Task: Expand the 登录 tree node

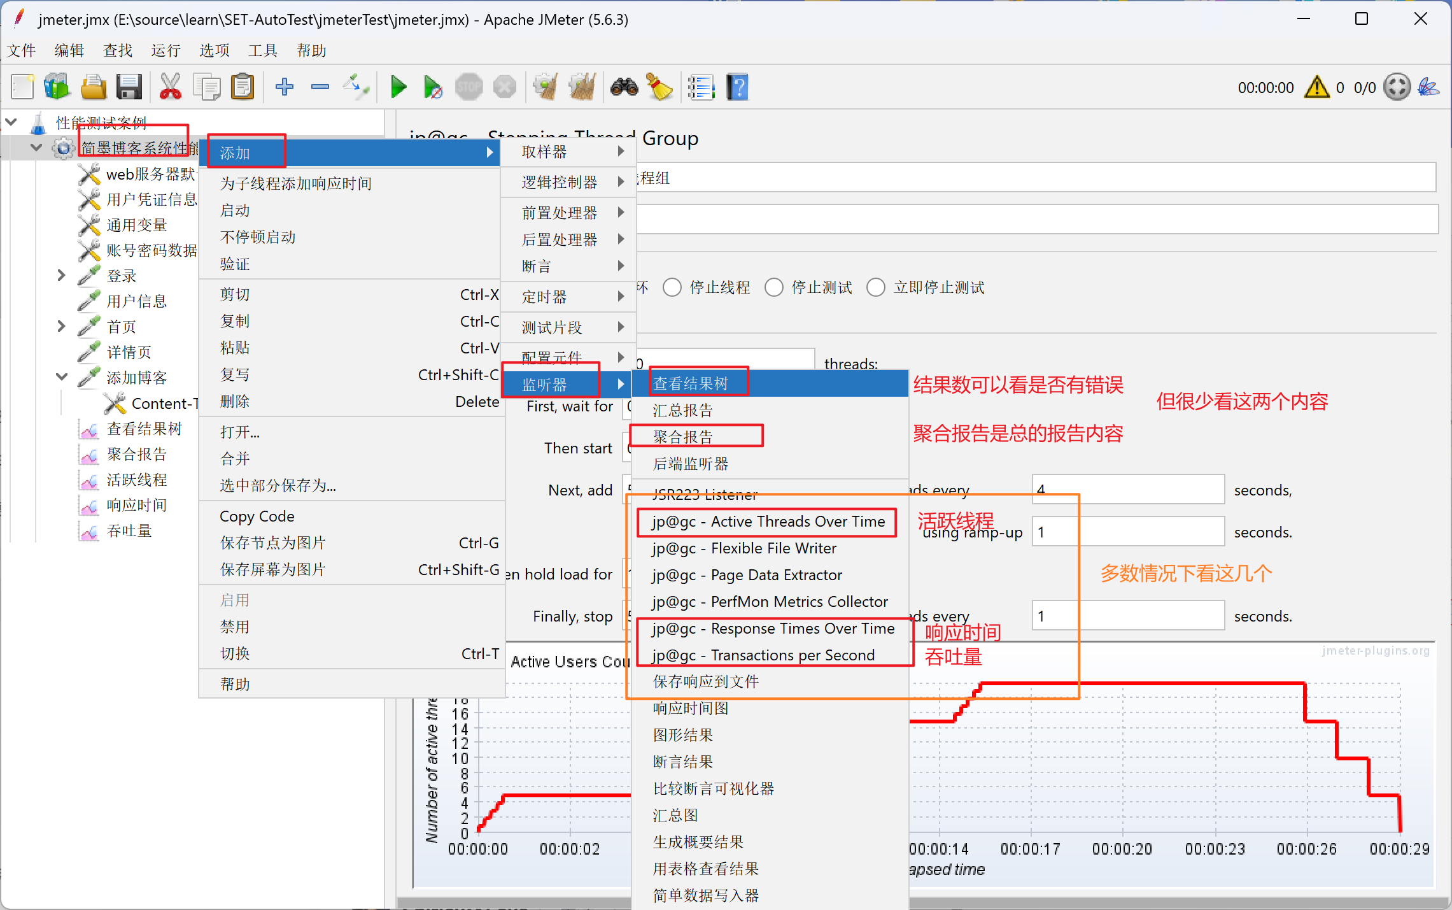Action: point(61,275)
